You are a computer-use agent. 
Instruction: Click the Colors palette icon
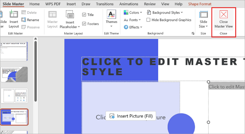tap(126, 13)
